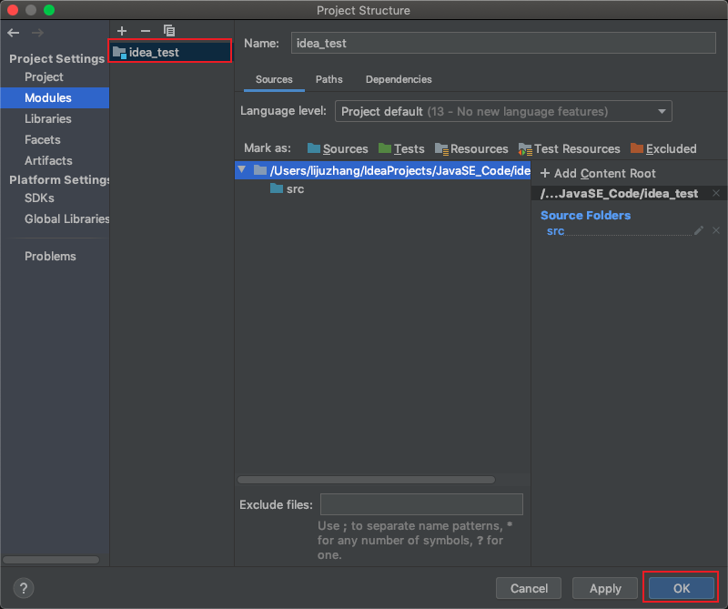Switch to the Dependencies tab
Screen dimensions: 728x609
click(399, 79)
